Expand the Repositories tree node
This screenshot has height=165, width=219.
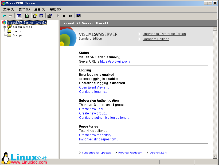(x=5, y=27)
